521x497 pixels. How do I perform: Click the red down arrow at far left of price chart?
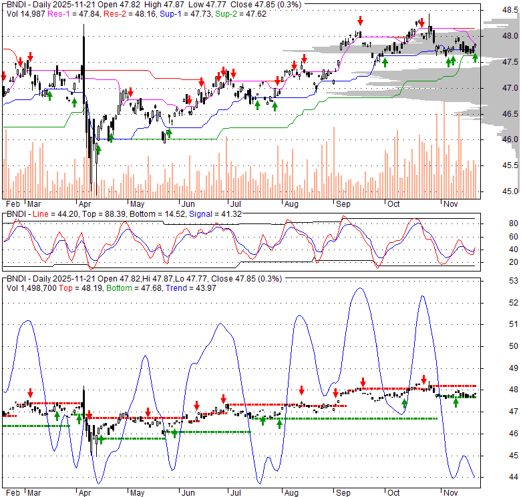coord(3,76)
